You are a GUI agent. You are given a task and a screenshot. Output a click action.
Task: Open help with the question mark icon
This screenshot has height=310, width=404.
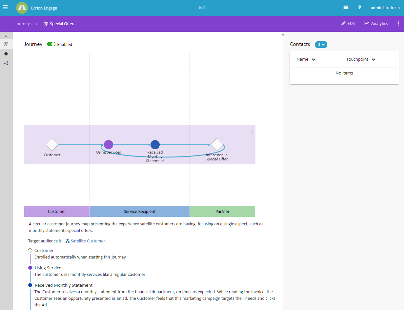(x=359, y=7)
